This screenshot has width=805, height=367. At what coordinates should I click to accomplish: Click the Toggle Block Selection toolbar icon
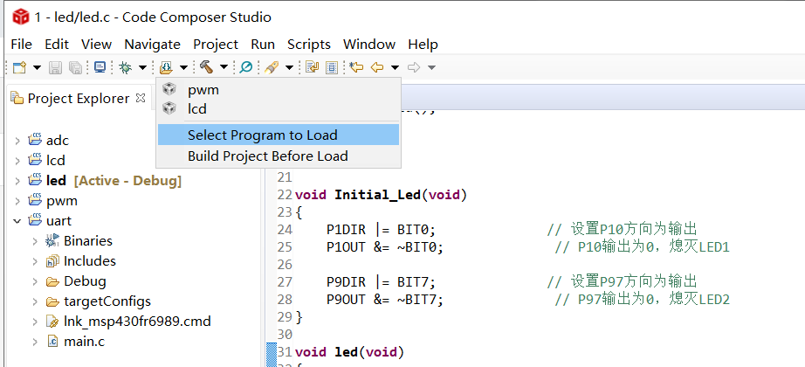point(332,67)
